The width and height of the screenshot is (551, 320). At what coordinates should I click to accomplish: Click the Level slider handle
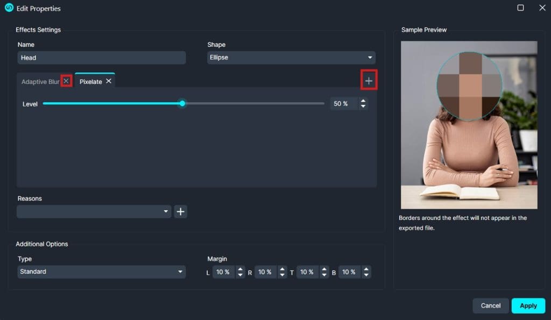(x=182, y=103)
